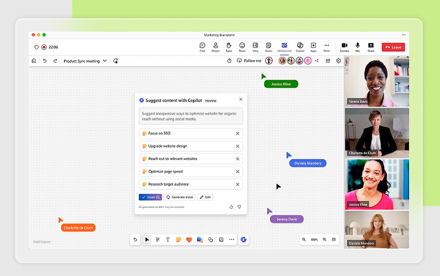Screen dimensions: 440x276
Task: Fit the whiteboard to screen
Action: coord(334,240)
